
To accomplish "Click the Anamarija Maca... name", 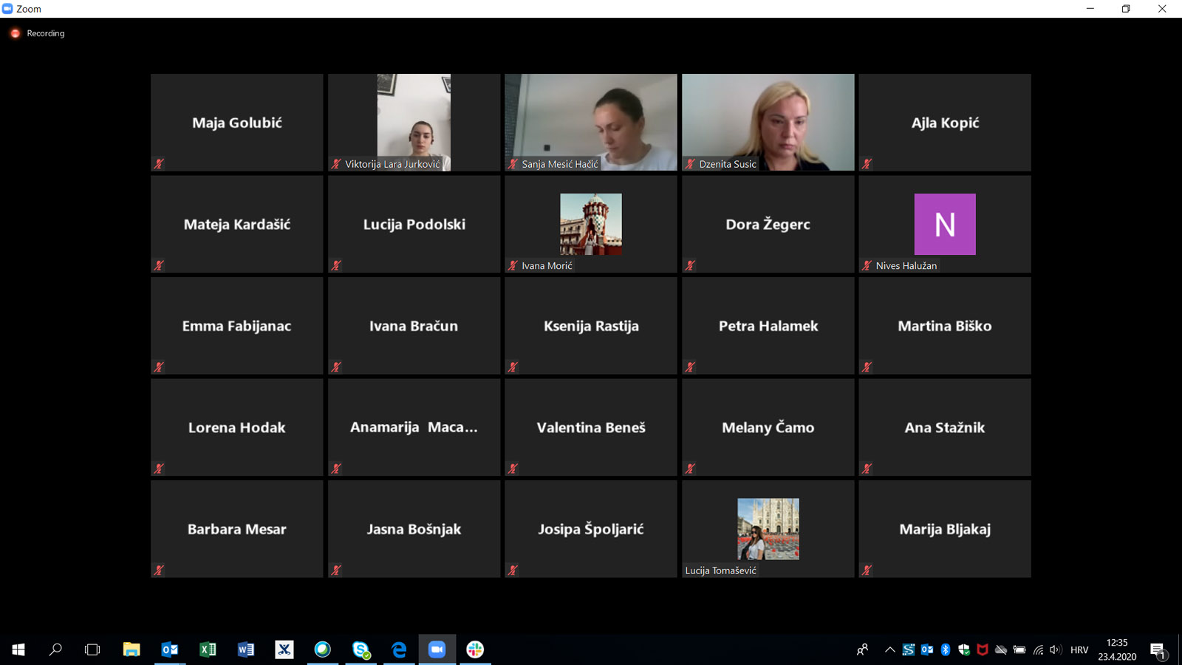I will pyautogui.click(x=414, y=427).
